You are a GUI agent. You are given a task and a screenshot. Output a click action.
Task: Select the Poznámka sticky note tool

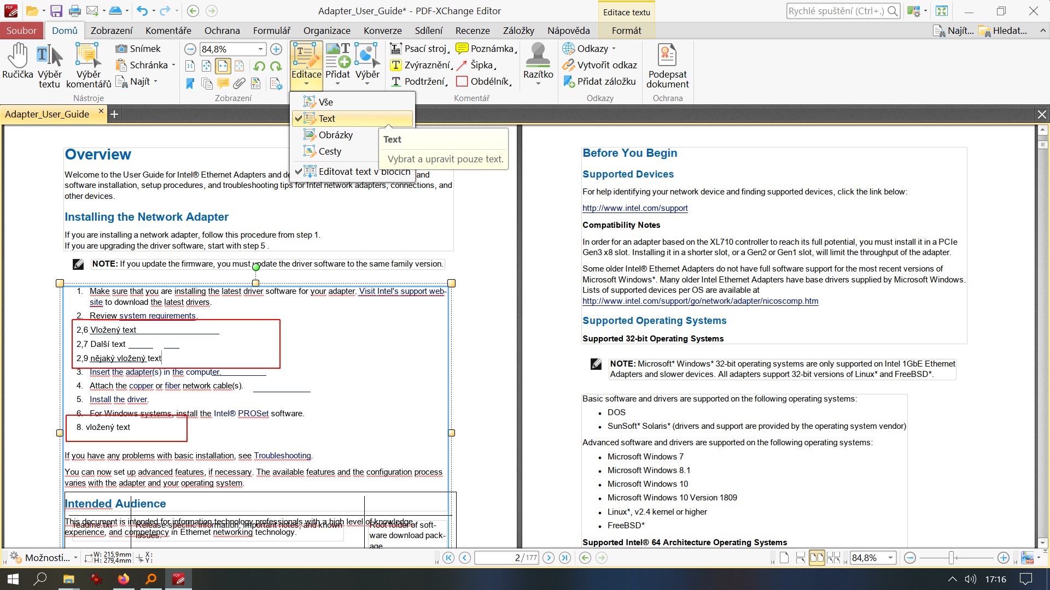[x=486, y=49]
